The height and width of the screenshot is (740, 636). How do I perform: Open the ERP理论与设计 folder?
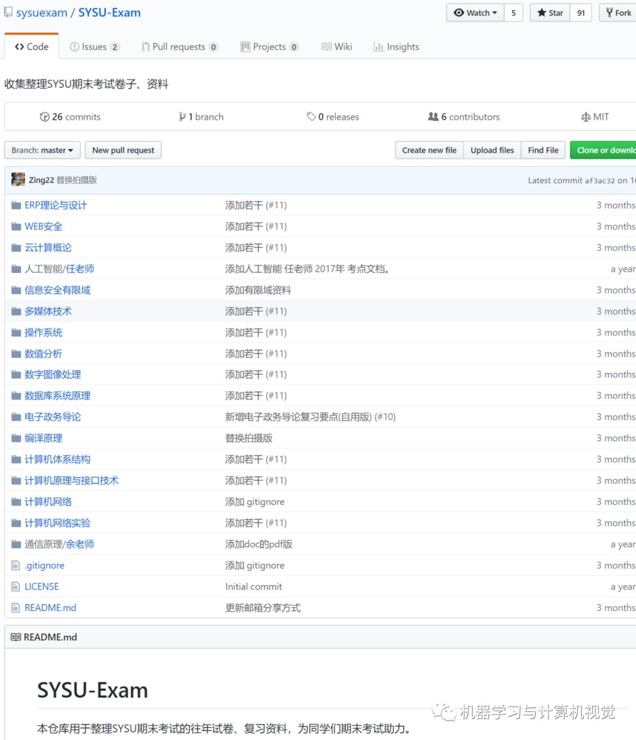(56, 205)
